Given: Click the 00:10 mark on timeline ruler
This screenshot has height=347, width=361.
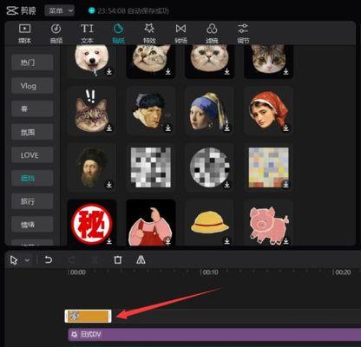Looking at the screenshot, I should tap(210, 272).
